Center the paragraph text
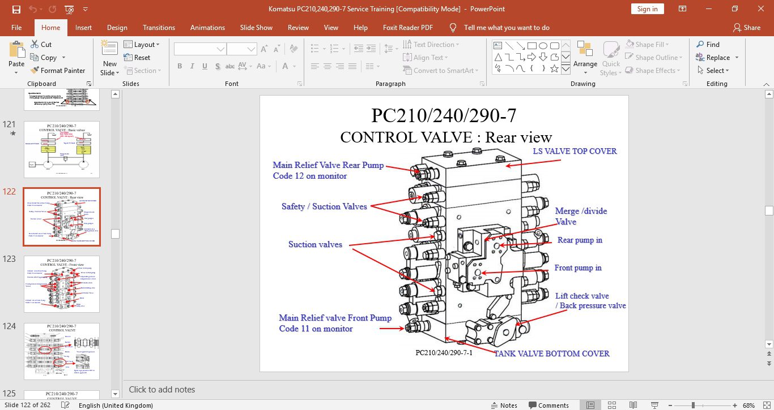The image size is (774, 410). [x=328, y=66]
